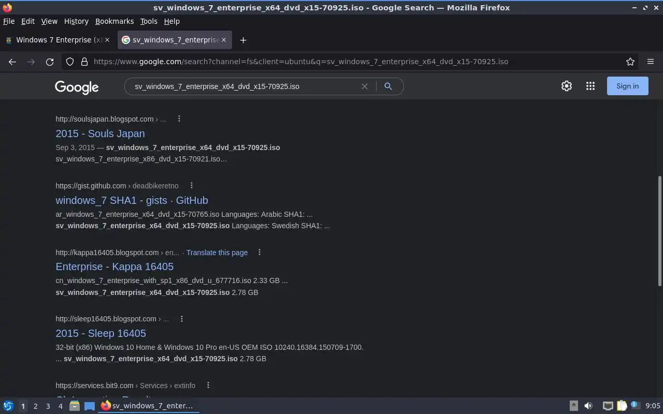Open the Tools menu
Viewport: 663px width, 414px height.
tap(149, 21)
